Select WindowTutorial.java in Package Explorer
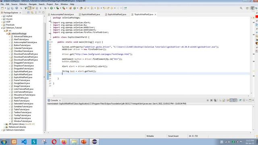Viewport: 258px width, 145px height. pyautogui.click(x=23, y=121)
